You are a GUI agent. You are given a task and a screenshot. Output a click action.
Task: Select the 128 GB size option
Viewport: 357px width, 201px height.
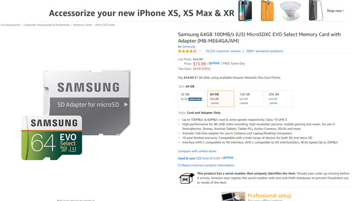250,99
